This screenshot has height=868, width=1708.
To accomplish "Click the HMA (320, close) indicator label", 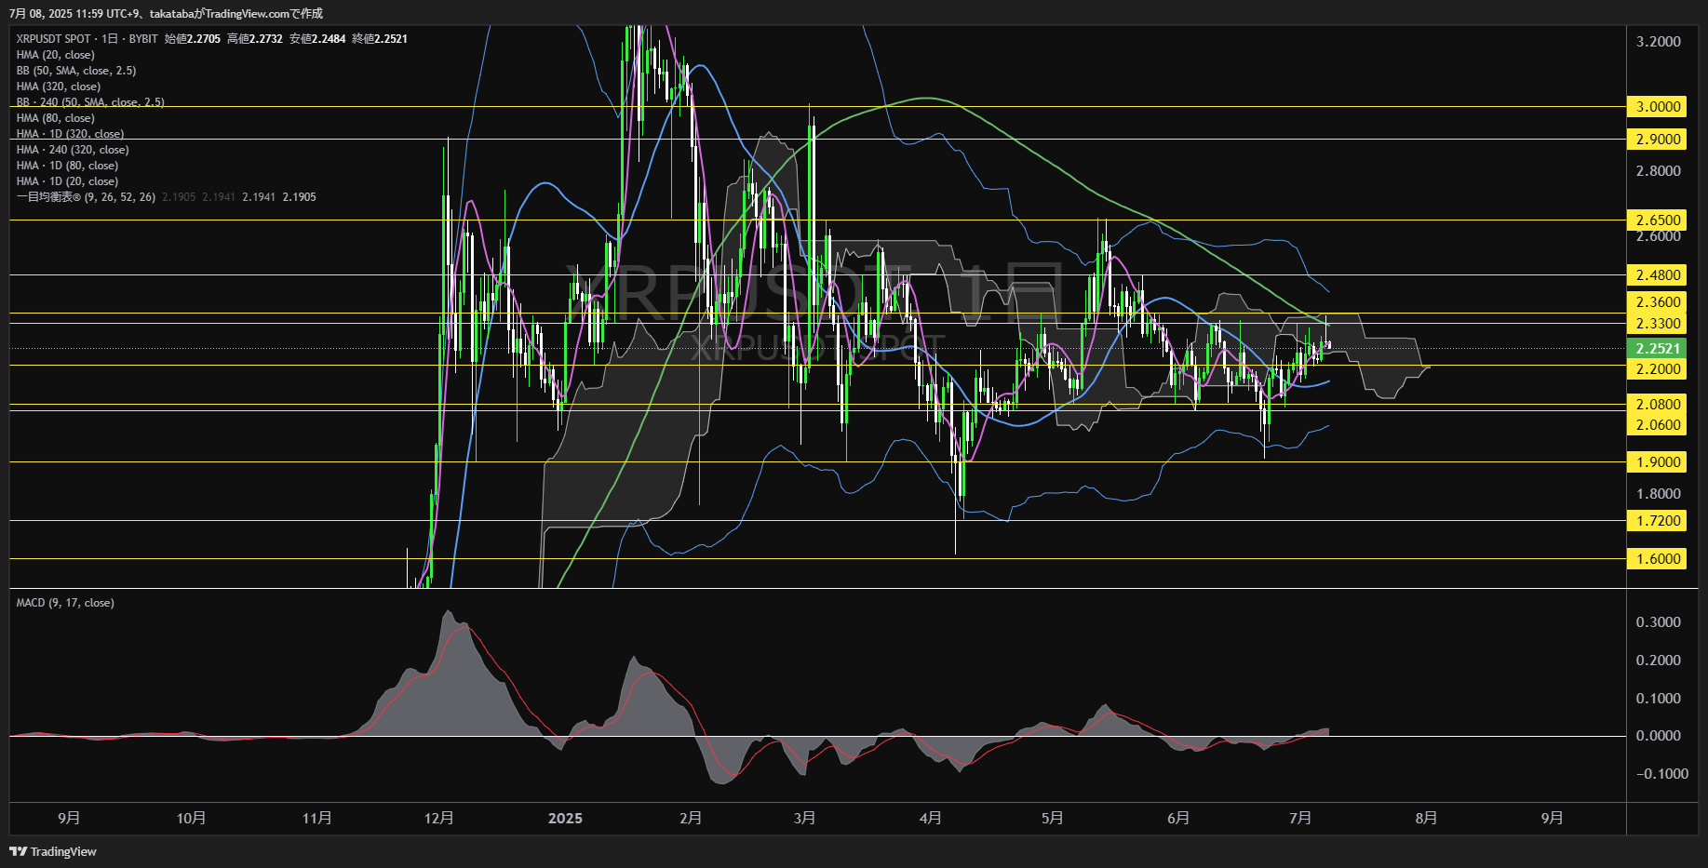I will pyautogui.click(x=58, y=87).
